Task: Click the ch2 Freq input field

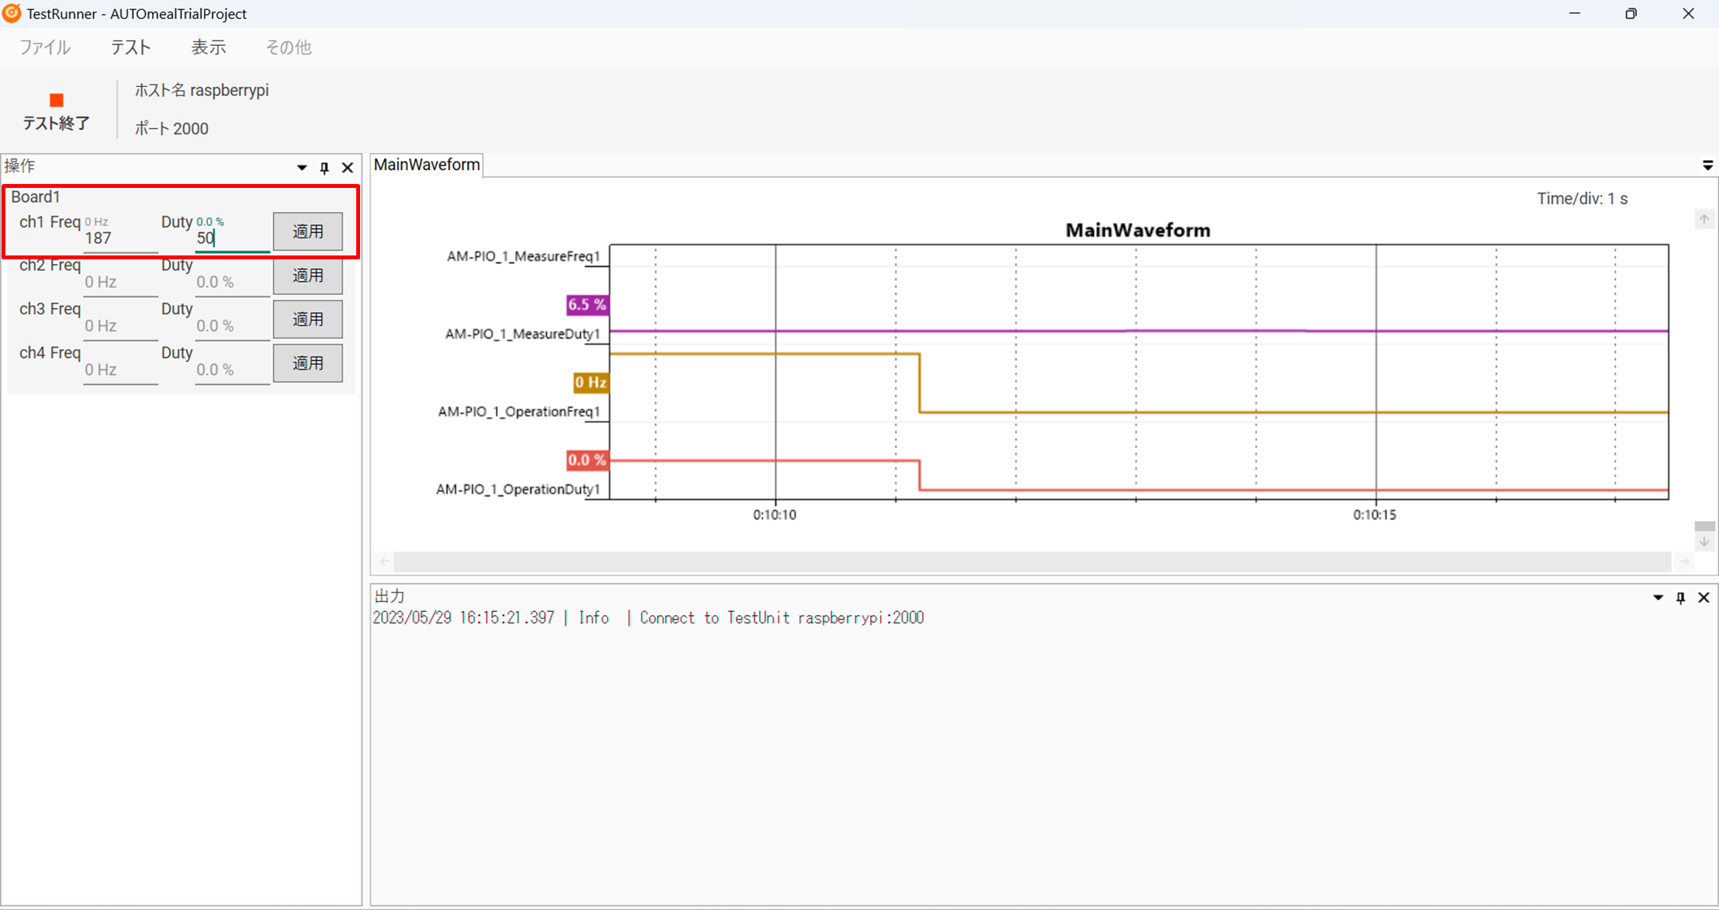Action: (120, 283)
